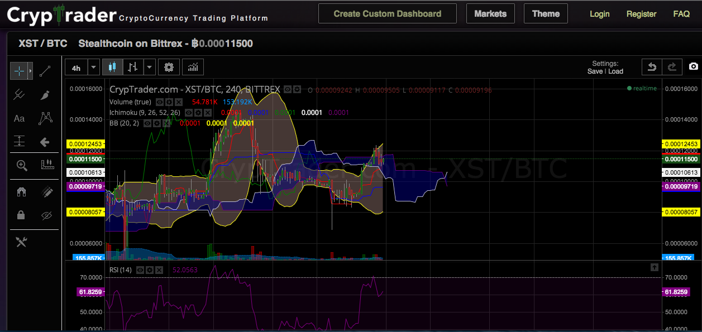Click the realtime status indicator

point(642,88)
